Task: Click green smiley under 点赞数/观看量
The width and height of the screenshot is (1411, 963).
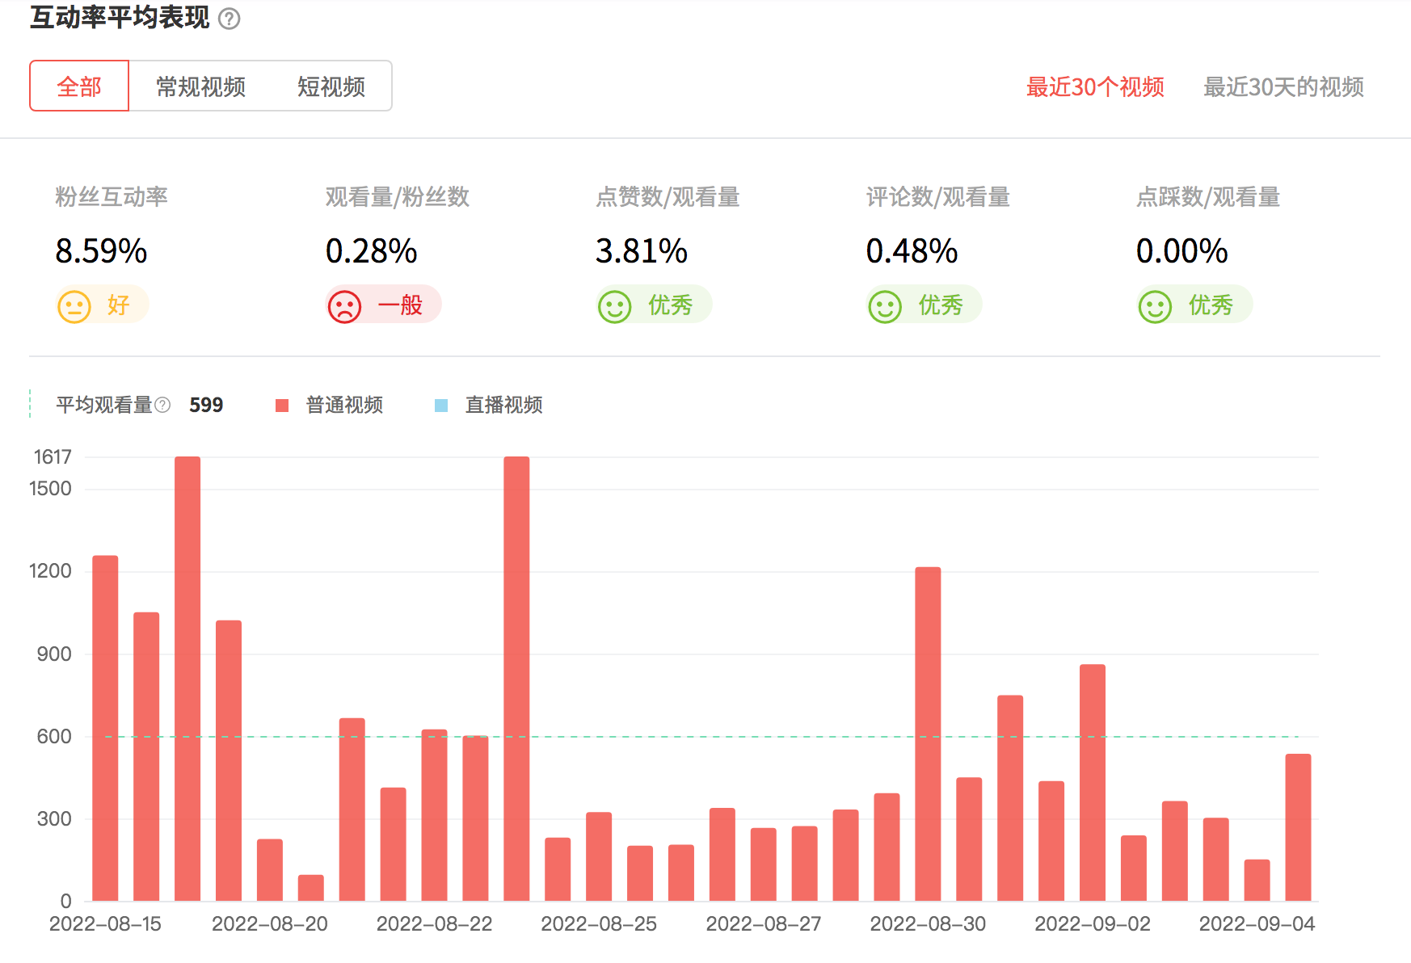Action: tap(614, 306)
